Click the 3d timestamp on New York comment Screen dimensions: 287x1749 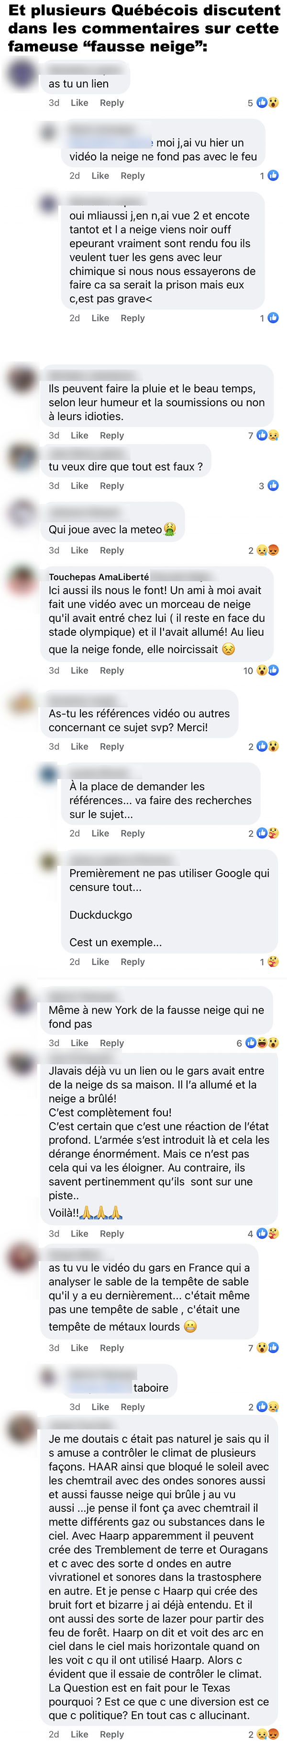54,1043
